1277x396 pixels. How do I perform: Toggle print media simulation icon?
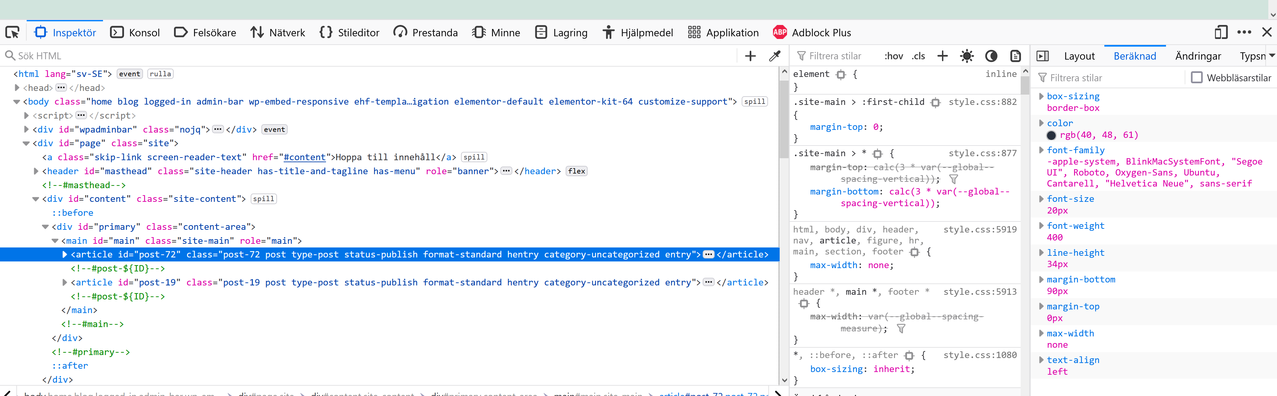pos(1015,56)
